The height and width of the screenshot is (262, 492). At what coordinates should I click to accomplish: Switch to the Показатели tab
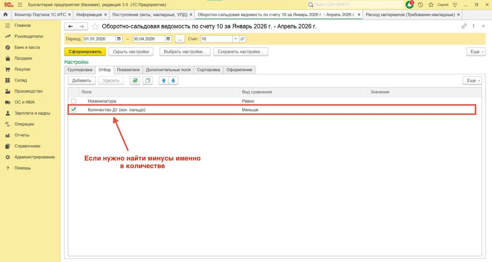128,70
